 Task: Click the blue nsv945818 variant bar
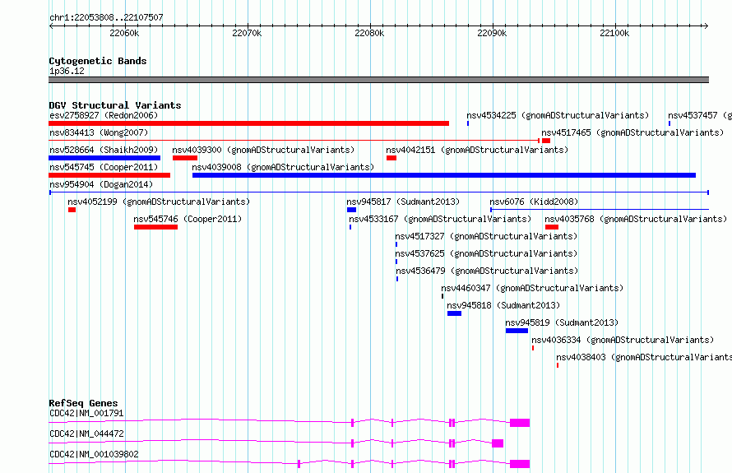pos(454,313)
